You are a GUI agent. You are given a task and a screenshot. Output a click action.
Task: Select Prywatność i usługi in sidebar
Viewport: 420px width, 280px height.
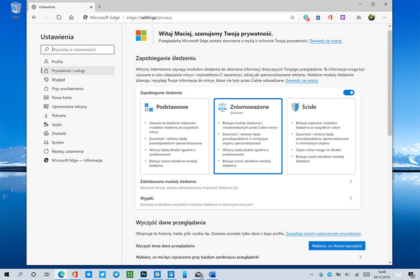[78, 71]
